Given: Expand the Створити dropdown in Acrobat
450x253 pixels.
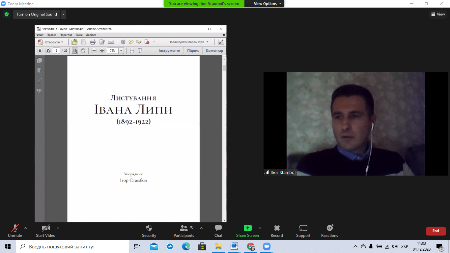Looking at the screenshot, I should (62, 42).
